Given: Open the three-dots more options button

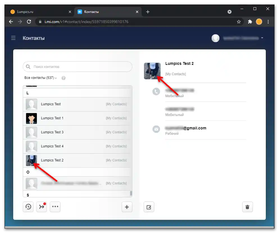Looking at the screenshot, I should pyautogui.click(x=55, y=207).
